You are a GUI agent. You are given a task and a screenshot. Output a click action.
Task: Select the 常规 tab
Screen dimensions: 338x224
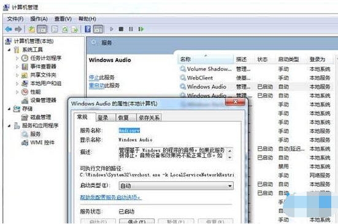tap(85, 117)
